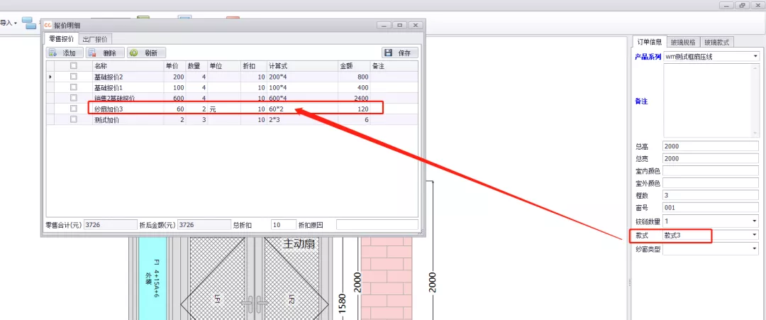Click the 刷新 (Refresh) button icon
Viewport: 766px width, 320px height.
coord(134,53)
